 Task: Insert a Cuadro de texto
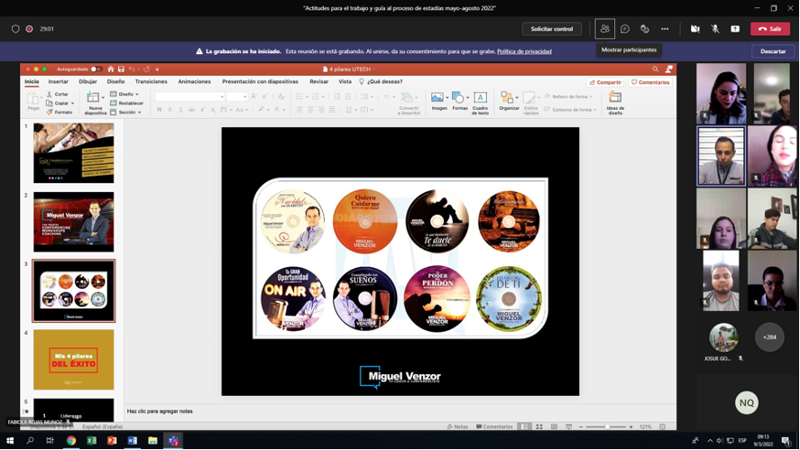click(480, 103)
